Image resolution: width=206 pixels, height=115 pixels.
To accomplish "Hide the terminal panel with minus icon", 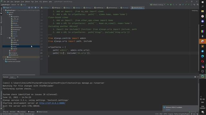I will (198, 77).
